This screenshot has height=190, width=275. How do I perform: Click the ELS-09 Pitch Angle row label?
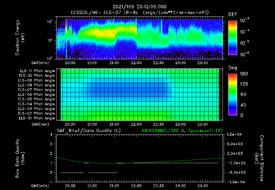click(x=36, y=81)
